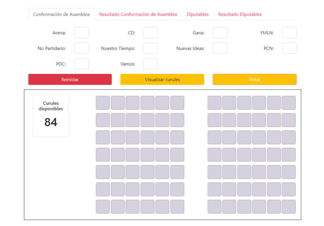Viewport: 324px width, 226px height.
Task: Click the Vamos input box
Action: [x=151, y=64]
